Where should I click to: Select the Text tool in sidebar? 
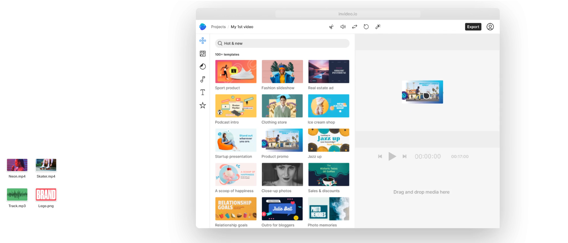(x=203, y=92)
